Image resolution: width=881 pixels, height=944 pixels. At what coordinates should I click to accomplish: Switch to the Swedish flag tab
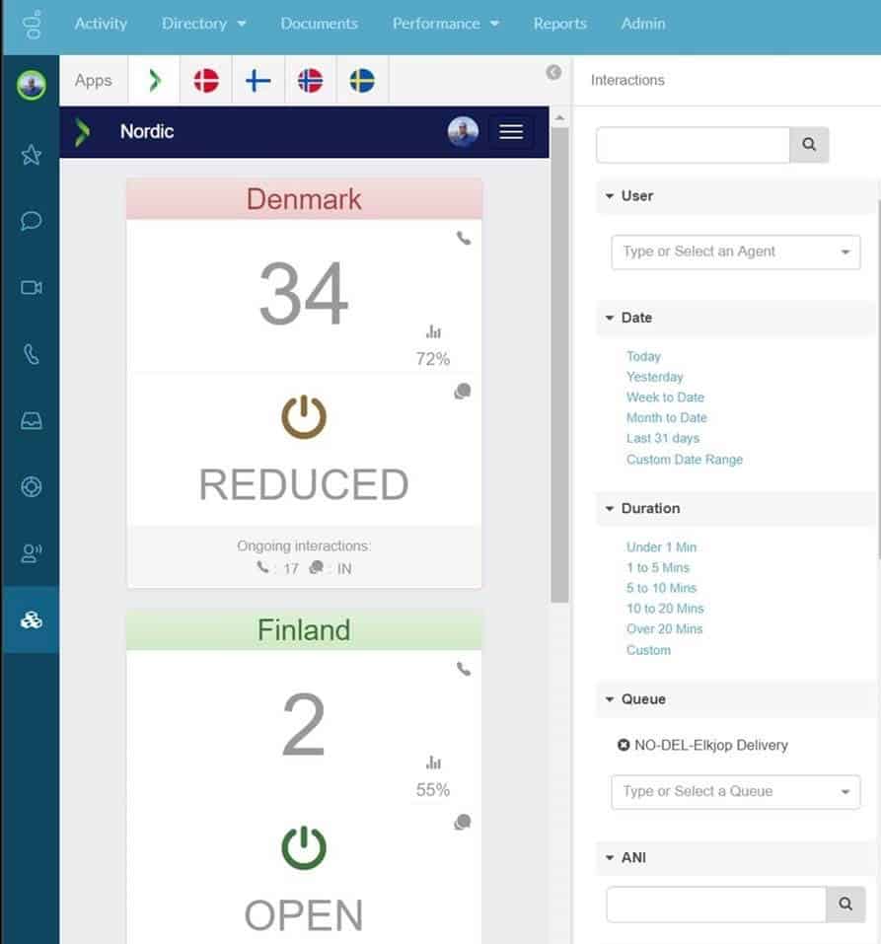click(x=362, y=80)
